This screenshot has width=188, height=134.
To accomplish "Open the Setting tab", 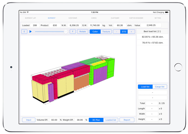I will pos(158,18).
